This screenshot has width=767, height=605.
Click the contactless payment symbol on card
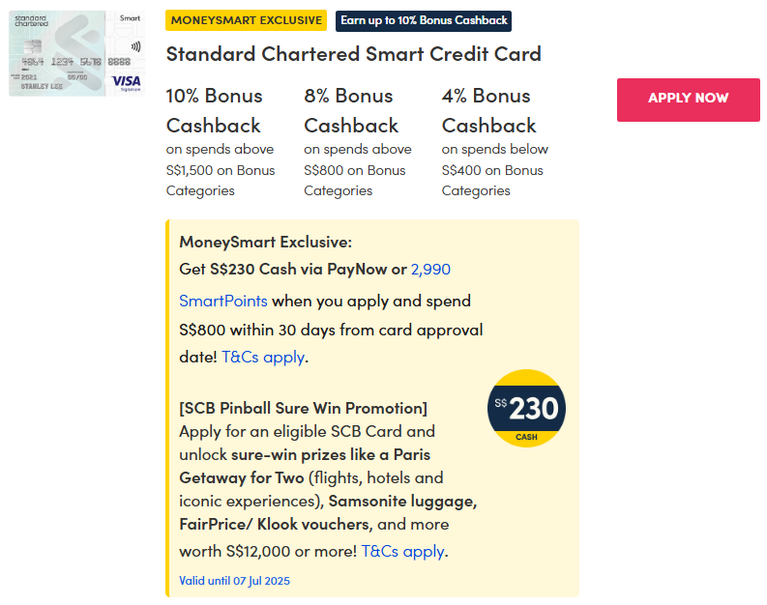point(133,44)
